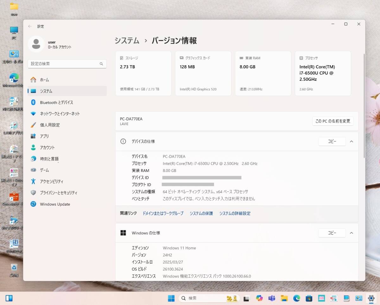Open the ストレージ 2.73 TB card
This screenshot has width=380, height=305.
tap(143, 73)
